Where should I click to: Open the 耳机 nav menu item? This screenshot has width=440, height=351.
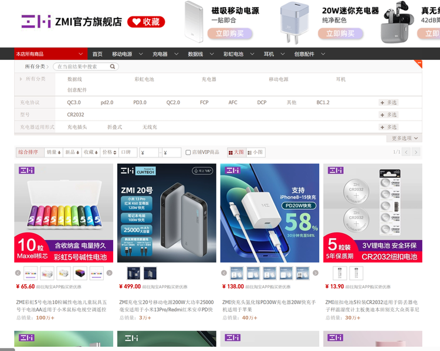(x=269, y=54)
